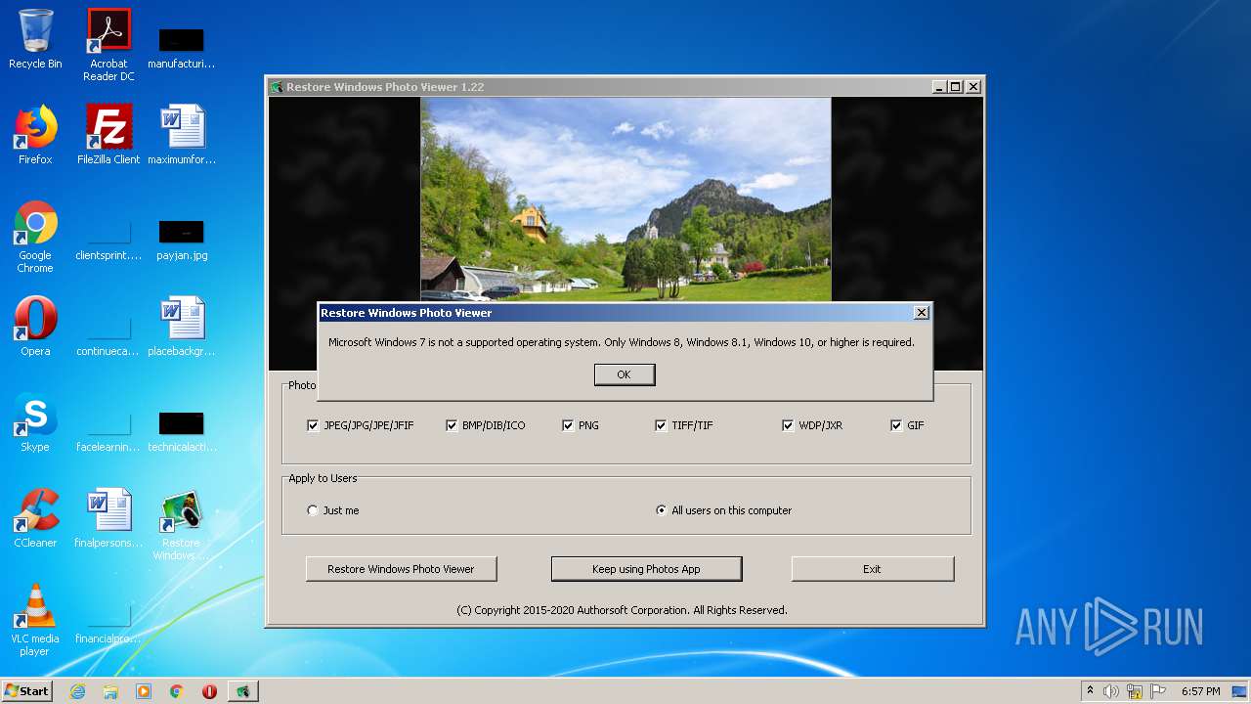Screen dimensions: 1251x704
Task: Launch Skype desktop shortcut
Action: coord(35,422)
